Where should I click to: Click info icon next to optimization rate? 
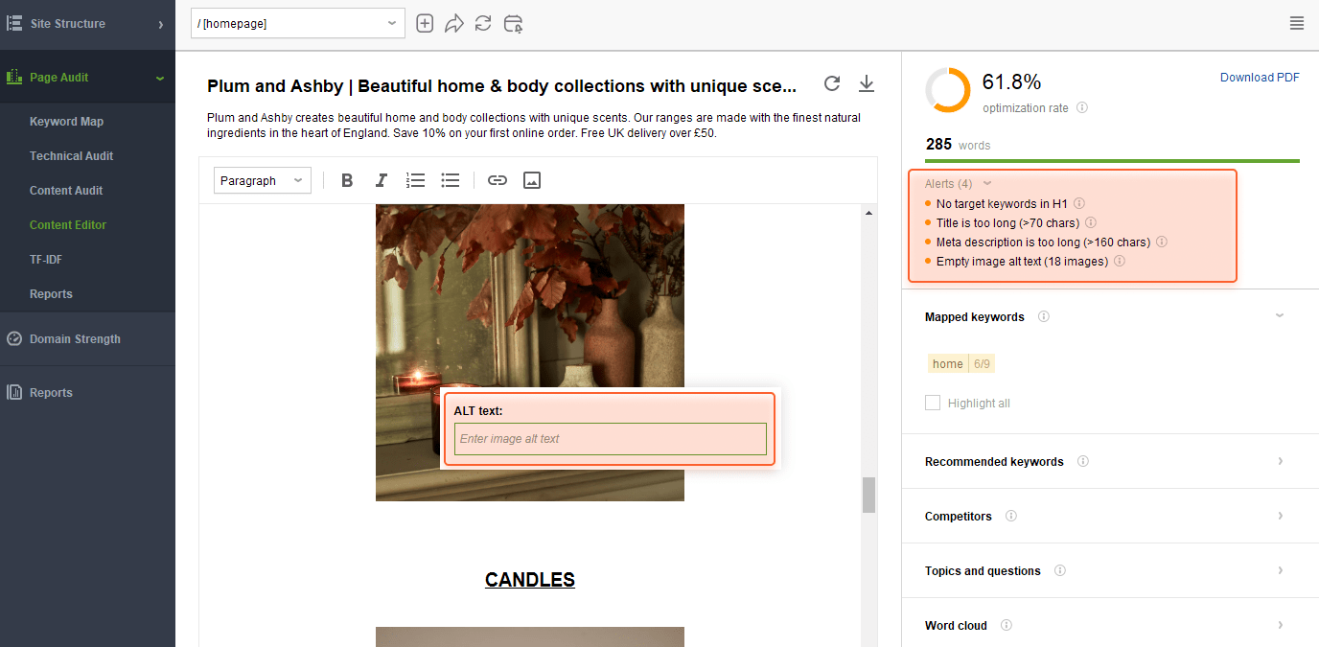(1082, 107)
